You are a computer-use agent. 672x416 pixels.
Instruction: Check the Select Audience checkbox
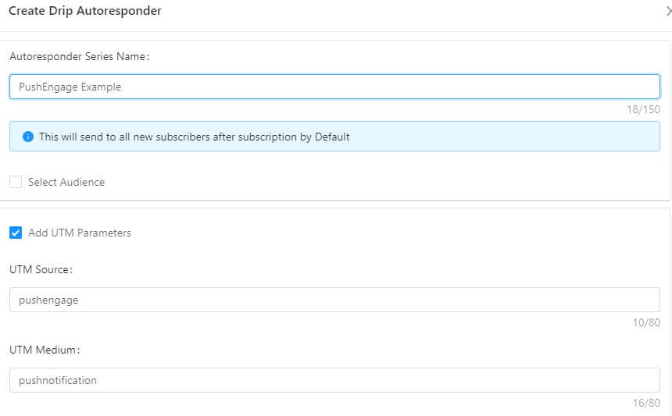tap(16, 182)
